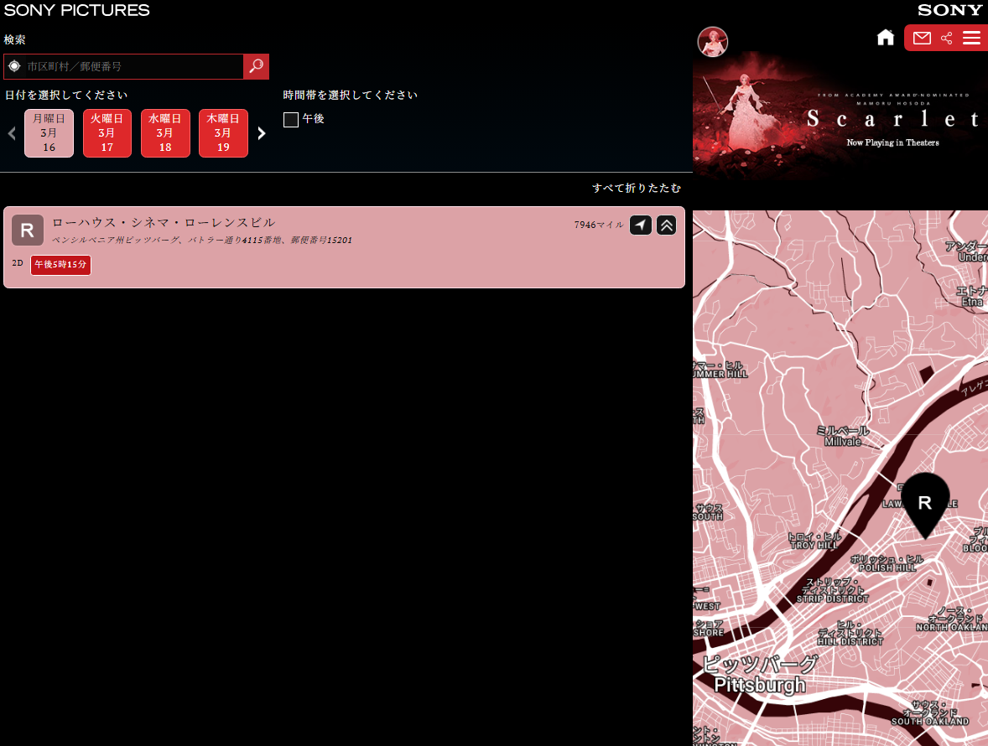Show next dates with right arrow
This screenshot has width=988, height=746.
click(x=262, y=133)
